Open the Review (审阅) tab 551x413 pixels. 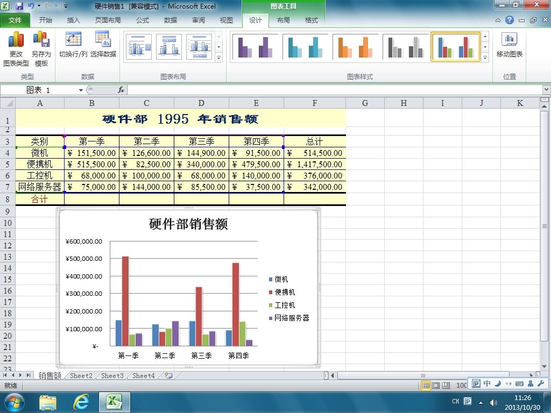tap(199, 20)
